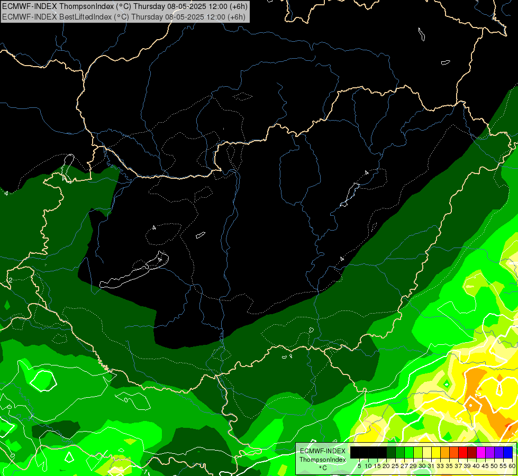
Task: Select the yellow-green 29–30 legend swatch
Action: click(x=418, y=452)
